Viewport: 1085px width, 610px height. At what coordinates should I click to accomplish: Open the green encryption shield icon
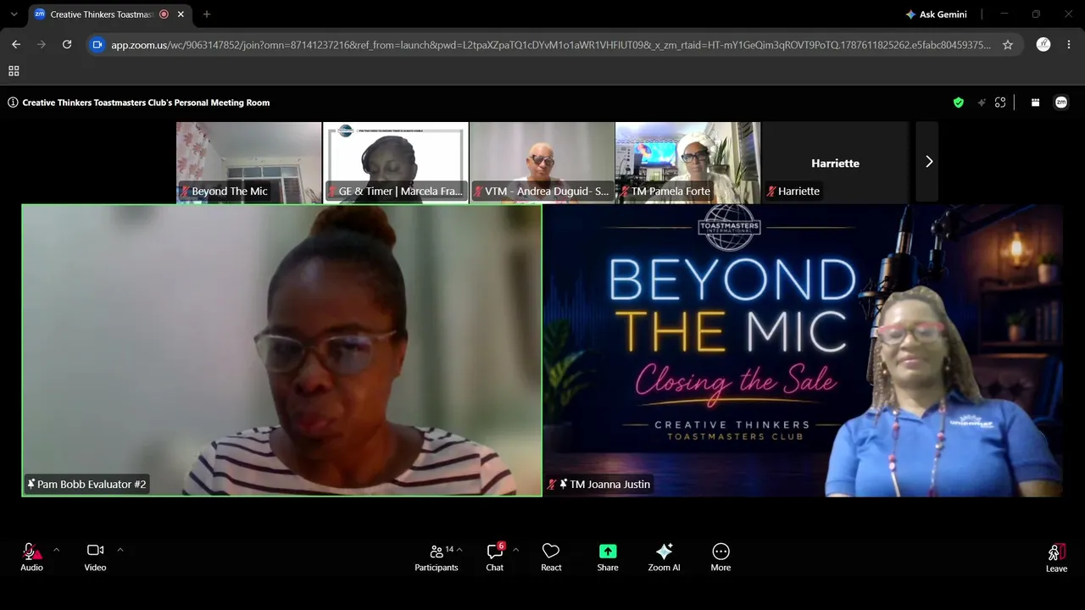[959, 103]
